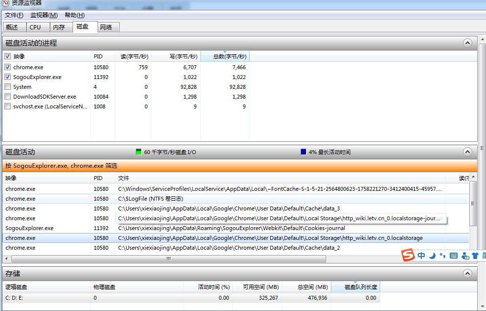Select the C: D: E: logical disk row
Viewport: 486px width, 311px height.
tap(191, 298)
